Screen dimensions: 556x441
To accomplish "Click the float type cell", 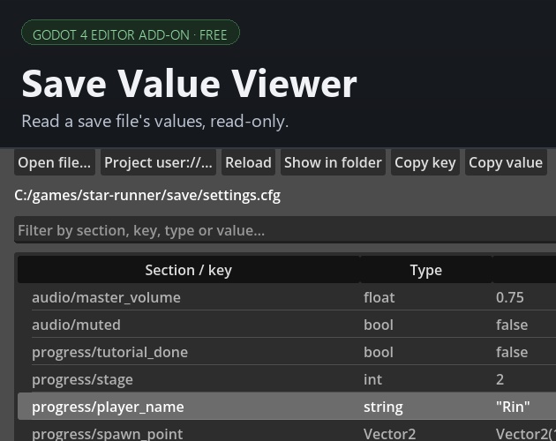I will [379, 297].
